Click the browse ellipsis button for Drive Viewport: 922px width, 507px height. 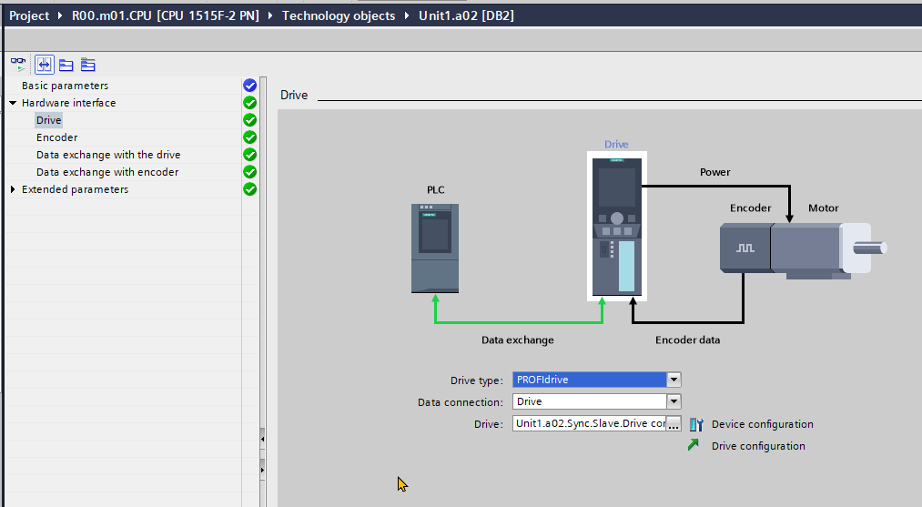click(x=674, y=423)
